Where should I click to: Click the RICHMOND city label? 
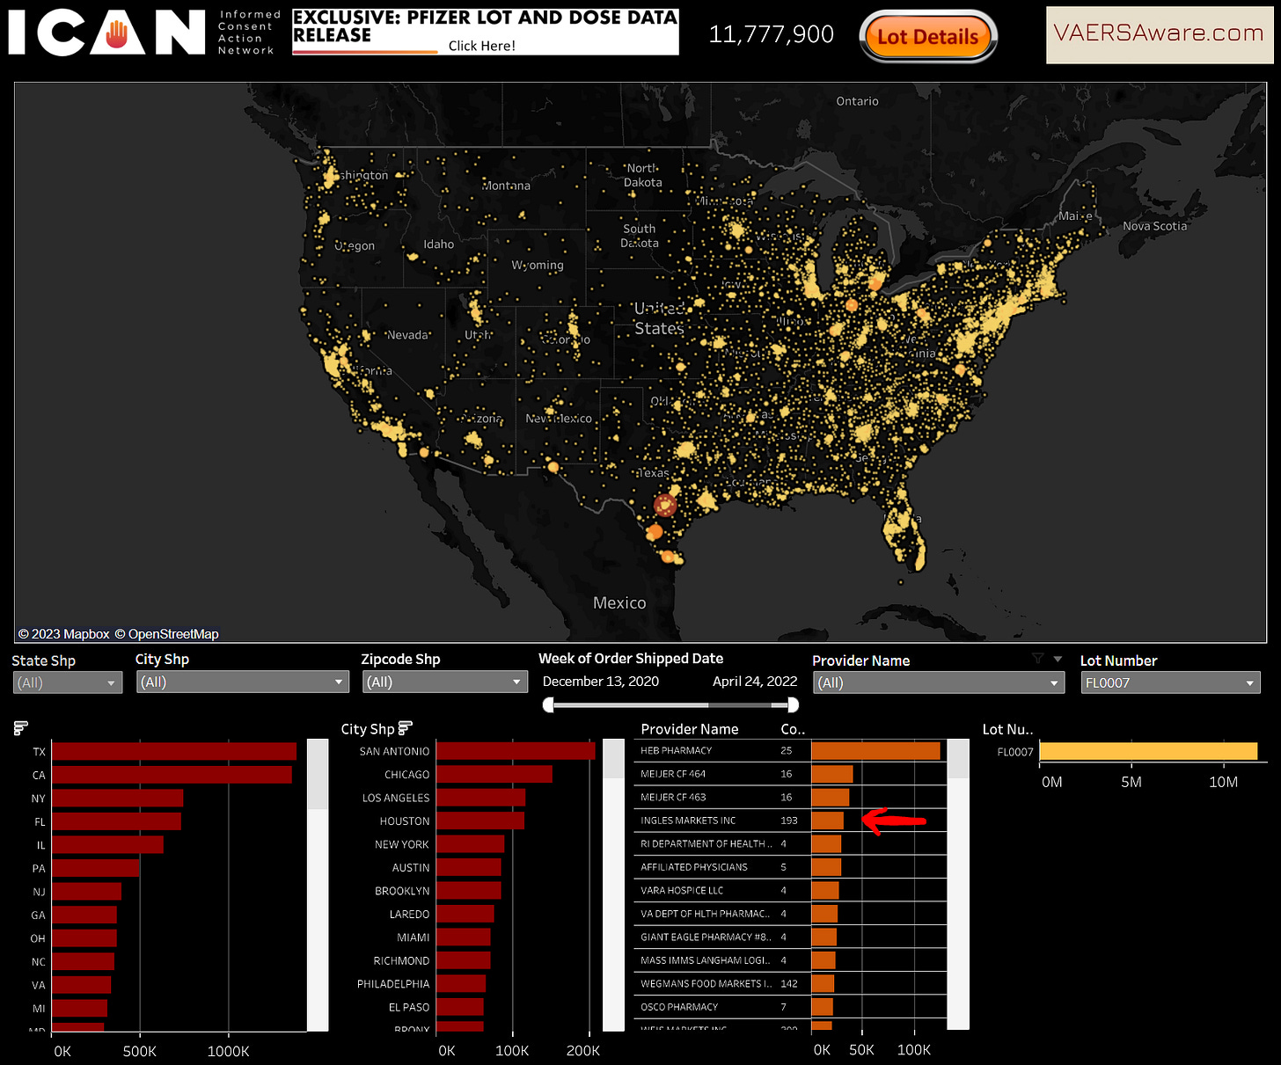(x=401, y=961)
